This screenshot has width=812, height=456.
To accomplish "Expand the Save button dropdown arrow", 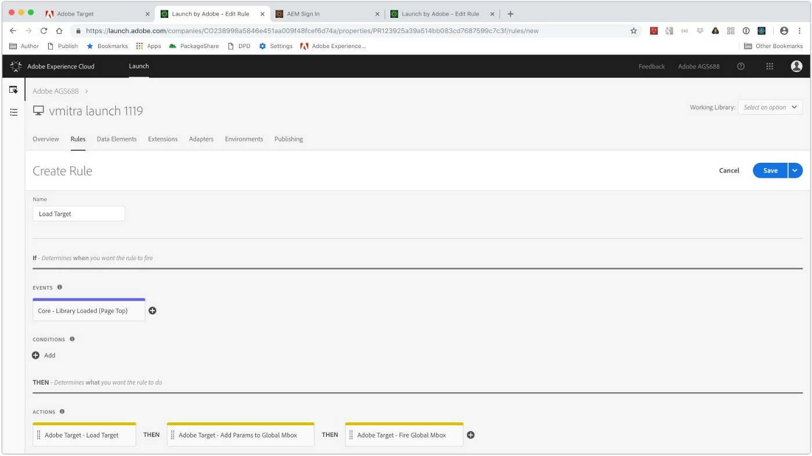I will (795, 170).
